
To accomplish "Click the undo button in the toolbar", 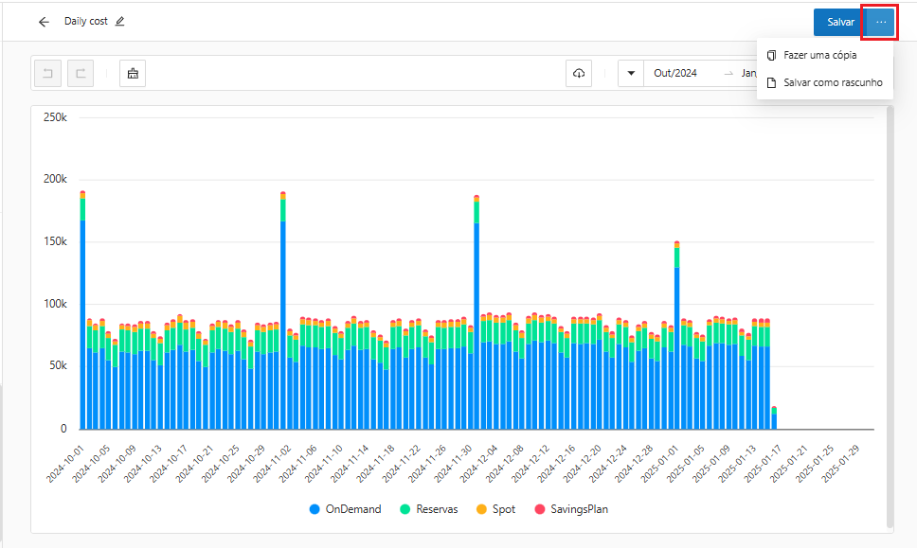I will pos(47,73).
